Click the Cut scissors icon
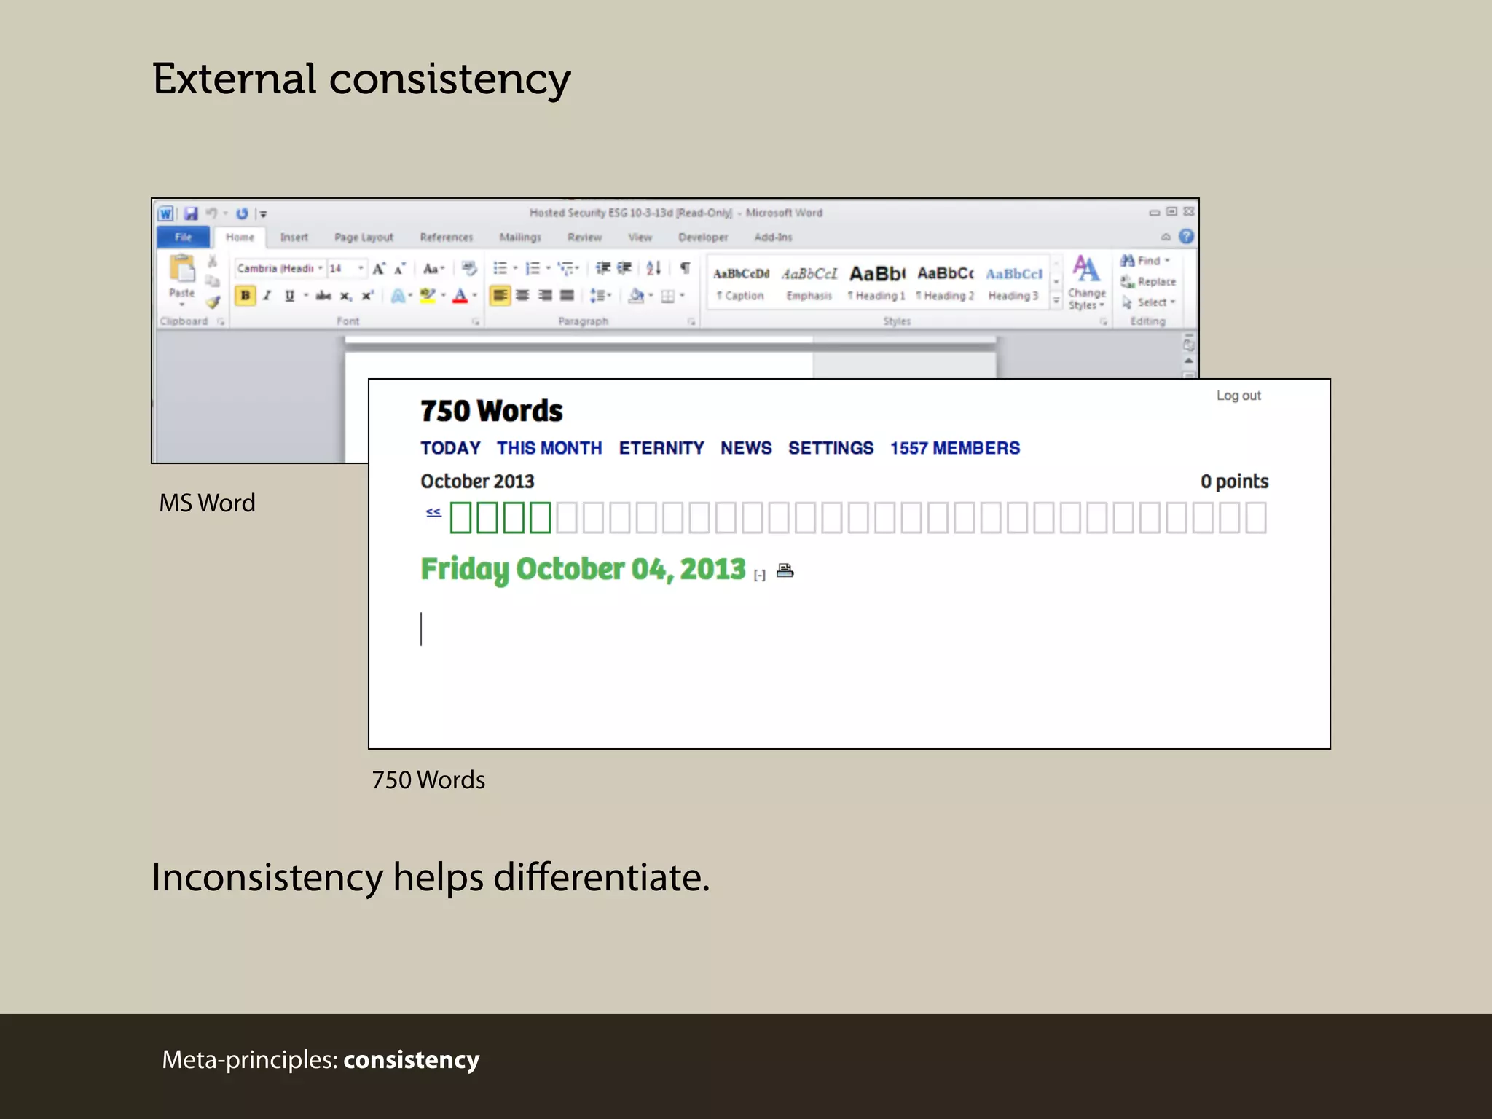The height and width of the screenshot is (1119, 1492). point(213,262)
